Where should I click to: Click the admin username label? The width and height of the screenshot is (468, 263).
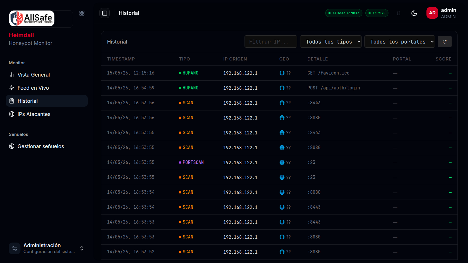448,10
